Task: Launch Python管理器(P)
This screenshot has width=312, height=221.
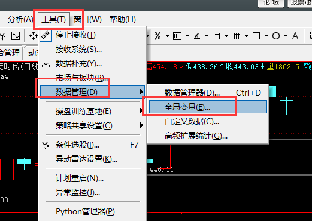Action: [92, 211]
